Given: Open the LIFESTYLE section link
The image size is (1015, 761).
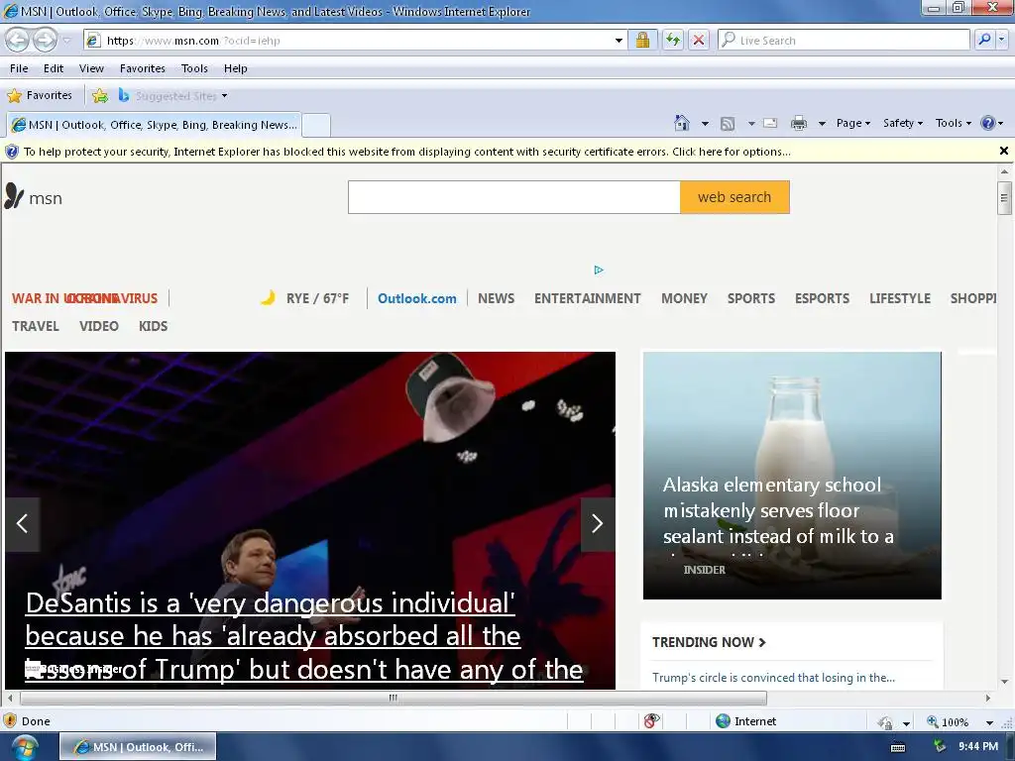Looking at the screenshot, I should click(x=900, y=298).
